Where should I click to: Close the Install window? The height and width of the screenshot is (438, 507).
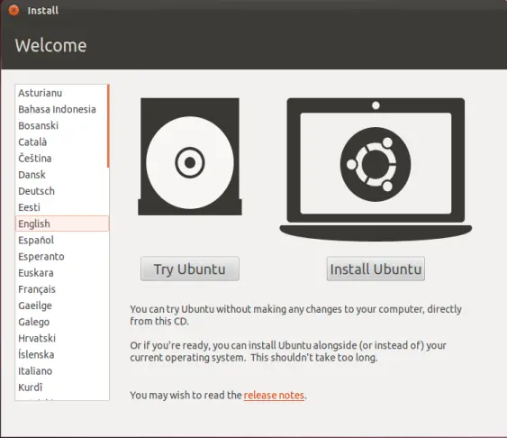click(x=14, y=10)
